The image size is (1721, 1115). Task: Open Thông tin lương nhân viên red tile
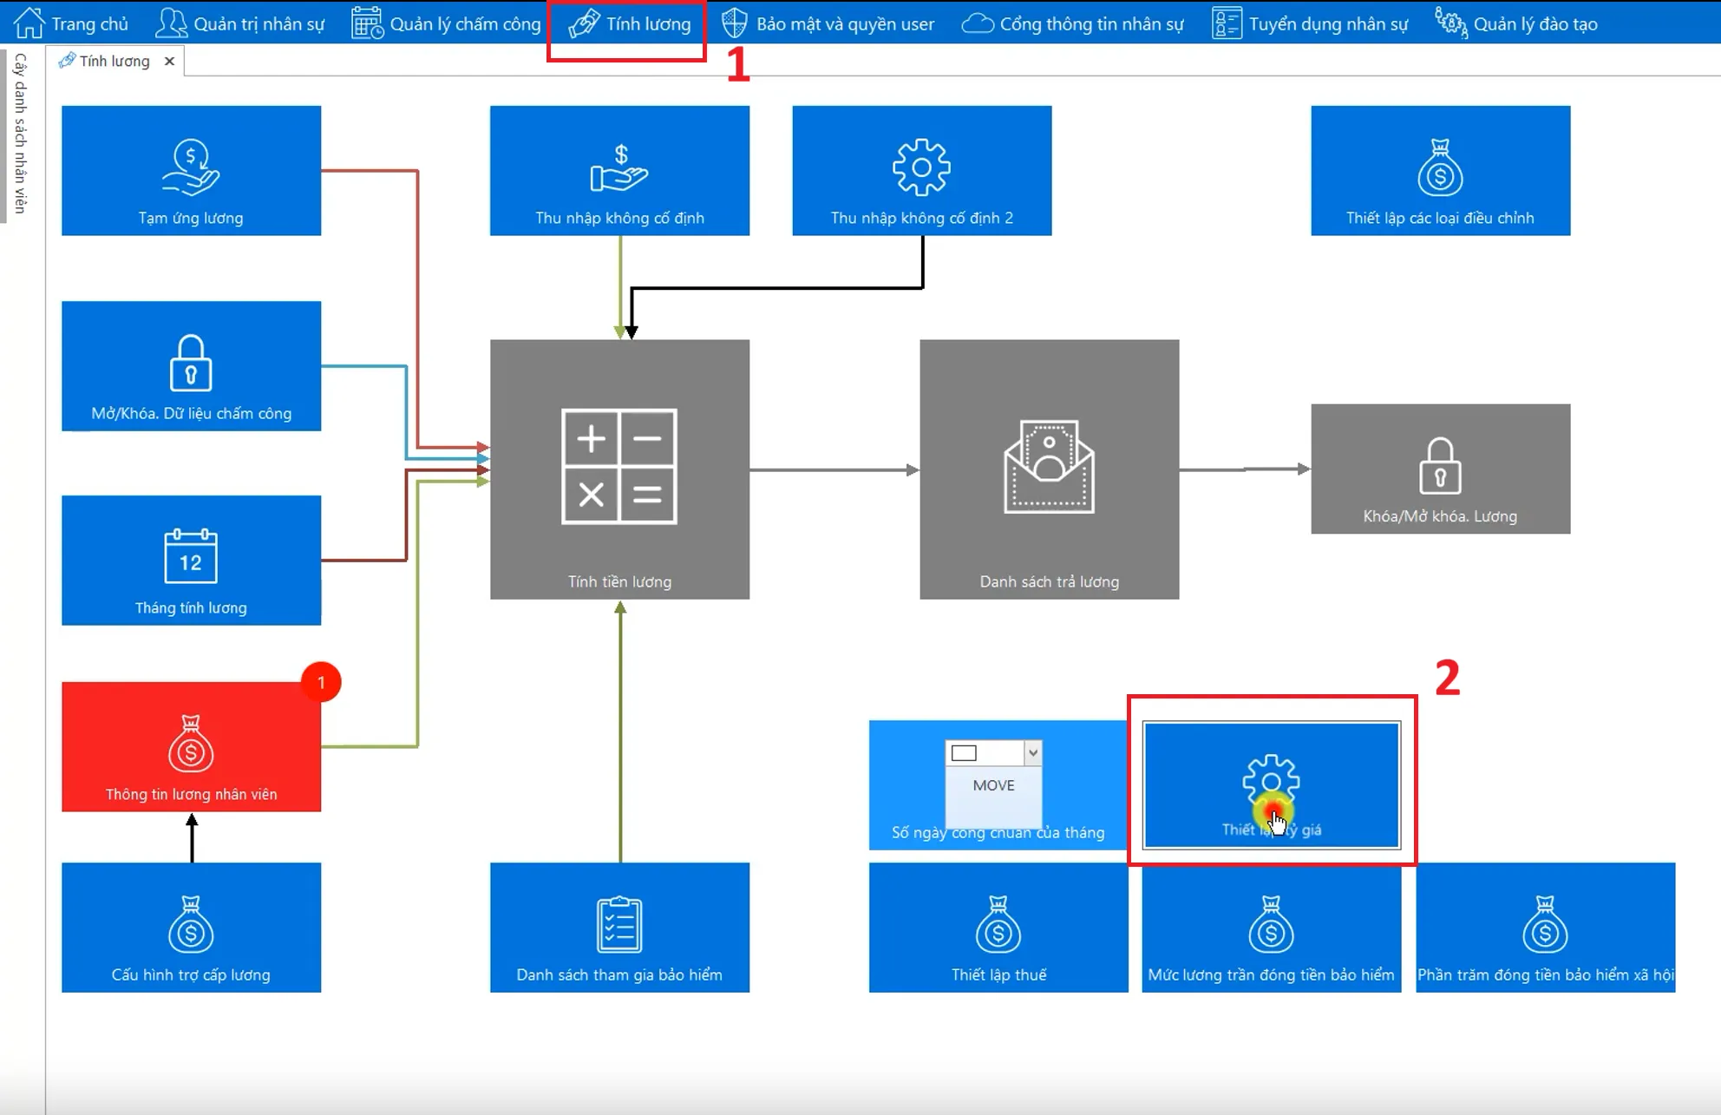191,746
